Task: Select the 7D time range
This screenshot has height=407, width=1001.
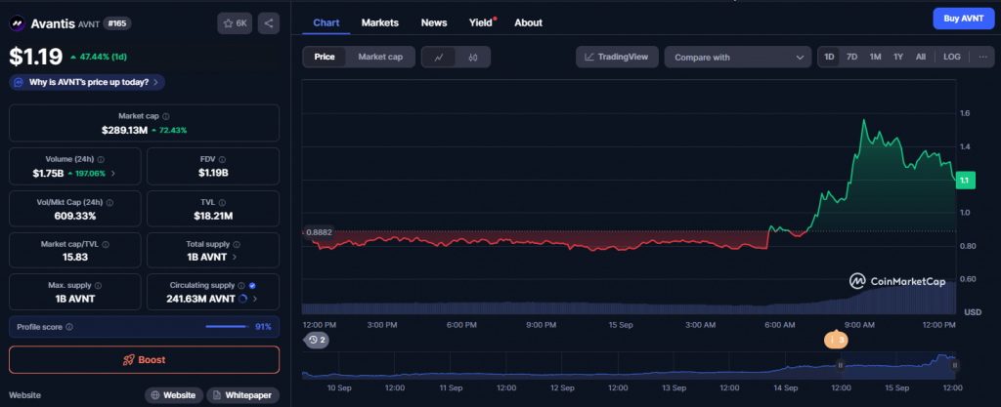Action: click(851, 57)
